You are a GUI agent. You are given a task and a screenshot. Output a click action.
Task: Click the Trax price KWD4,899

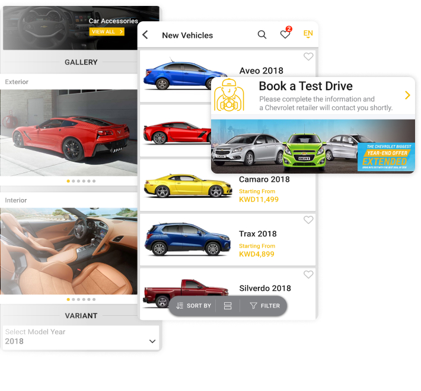coord(257,254)
